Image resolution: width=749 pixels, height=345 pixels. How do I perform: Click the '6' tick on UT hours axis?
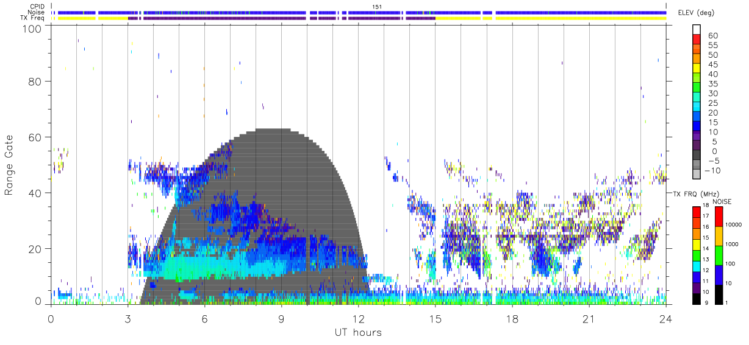pyautogui.click(x=204, y=319)
